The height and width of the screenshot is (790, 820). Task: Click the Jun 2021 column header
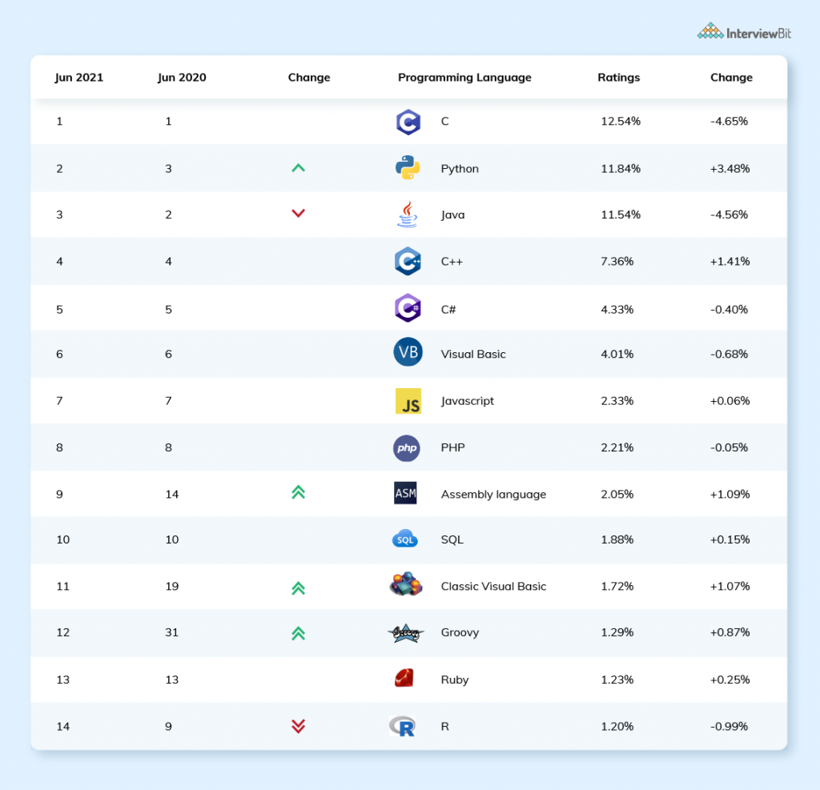[78, 78]
